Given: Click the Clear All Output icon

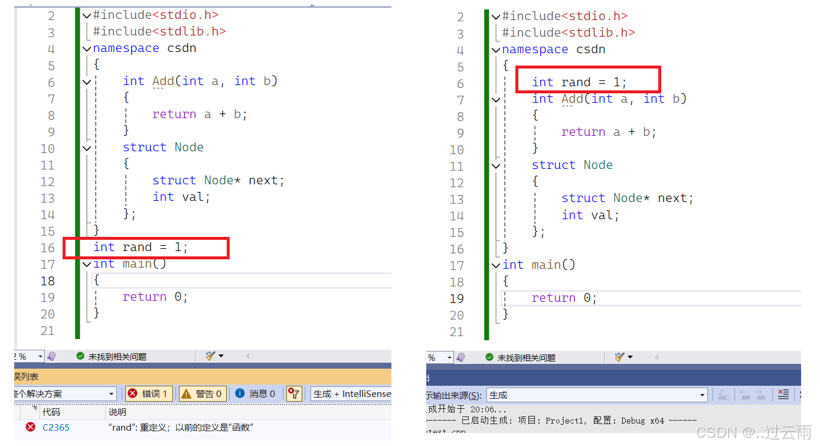Looking at the screenshot, I should click(x=783, y=394).
